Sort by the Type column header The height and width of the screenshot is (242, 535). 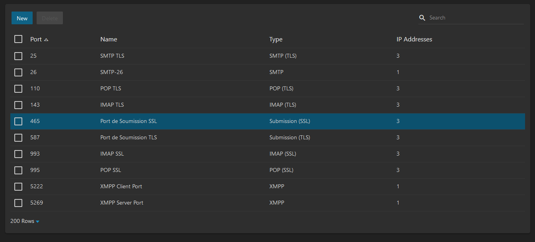click(276, 39)
